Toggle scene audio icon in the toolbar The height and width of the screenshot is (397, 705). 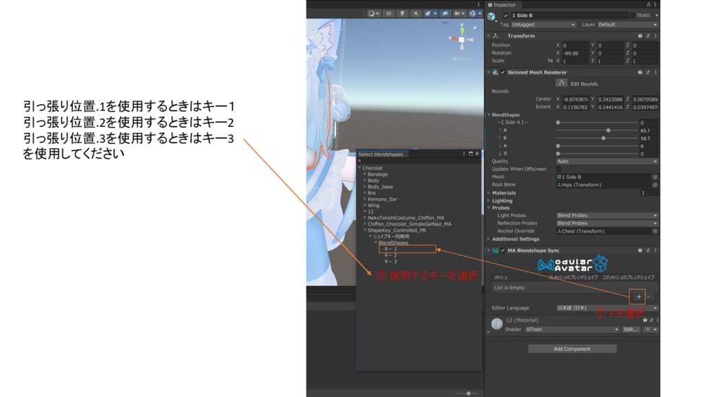[416, 14]
